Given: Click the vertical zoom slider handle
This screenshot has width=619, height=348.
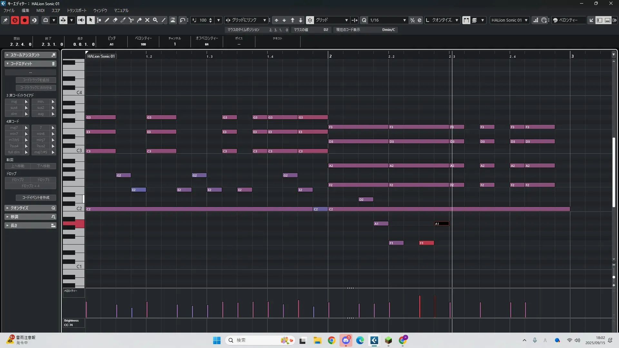Looking at the screenshot, I should [x=614, y=277].
